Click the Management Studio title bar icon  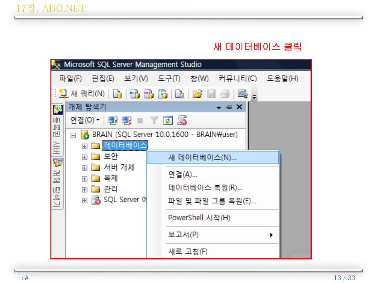pyautogui.click(x=56, y=64)
